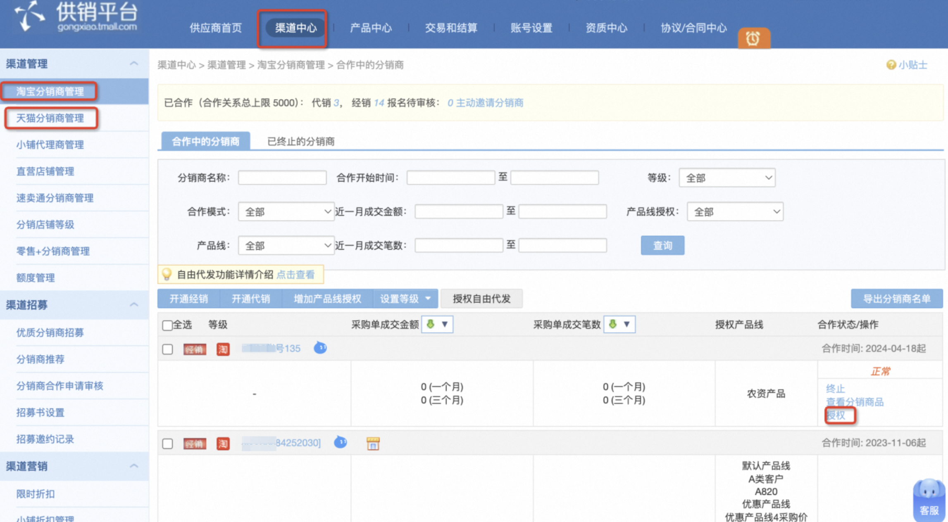Click the 开通代销 button
Viewport: 948px width, 522px height.
(x=251, y=299)
